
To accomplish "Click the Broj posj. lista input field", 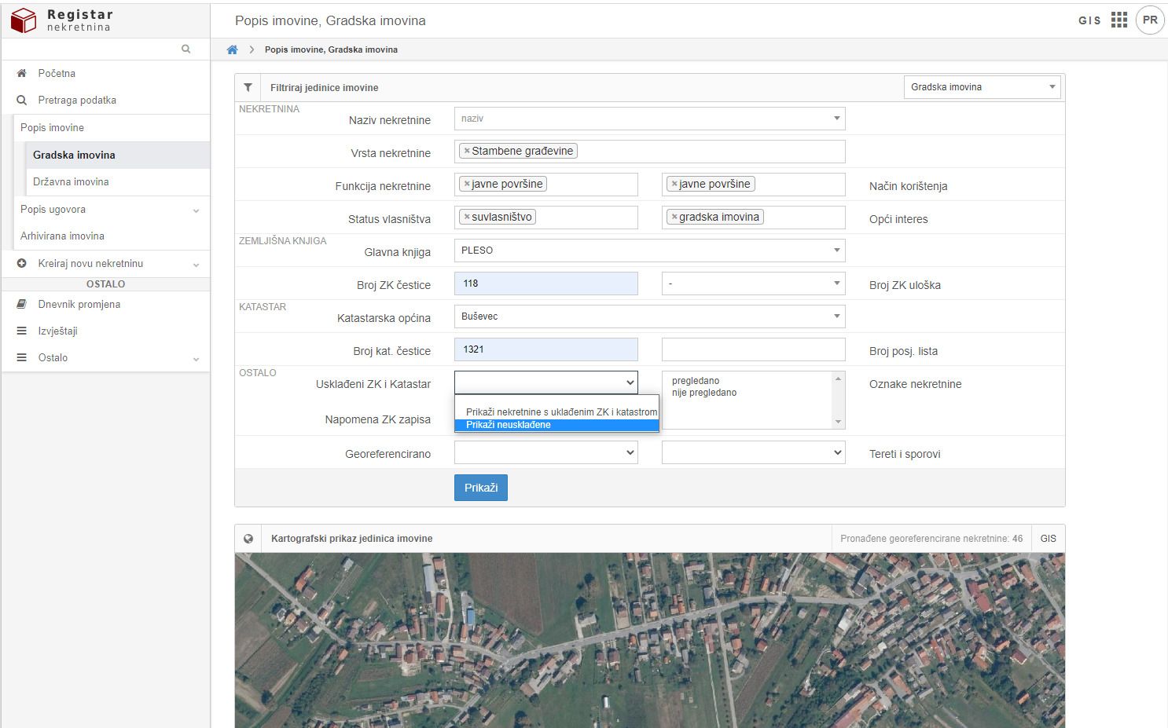I will tap(753, 349).
